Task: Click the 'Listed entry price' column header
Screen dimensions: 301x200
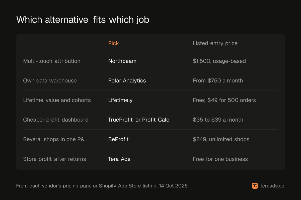Action: tap(215, 43)
